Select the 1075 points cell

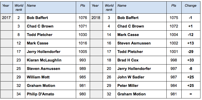(x=174, y=18)
